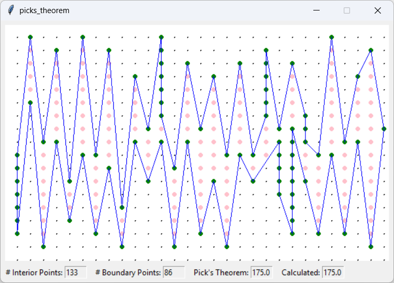The width and height of the screenshot is (394, 283).
Task: Click the feather icon in title bar
Action: tap(11, 10)
